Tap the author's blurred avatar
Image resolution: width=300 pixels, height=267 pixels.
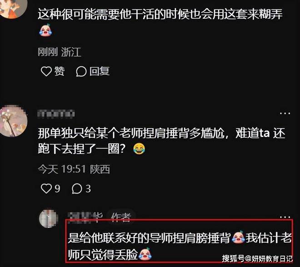(x=48, y=218)
